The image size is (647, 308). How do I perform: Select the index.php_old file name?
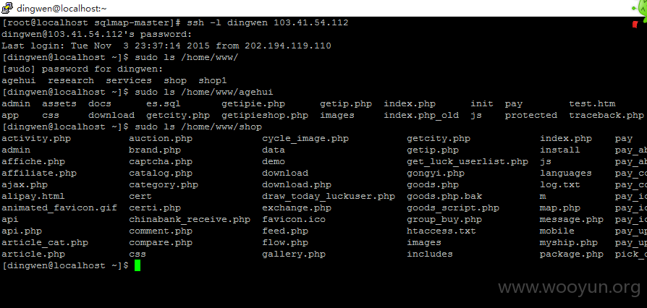[421, 116]
